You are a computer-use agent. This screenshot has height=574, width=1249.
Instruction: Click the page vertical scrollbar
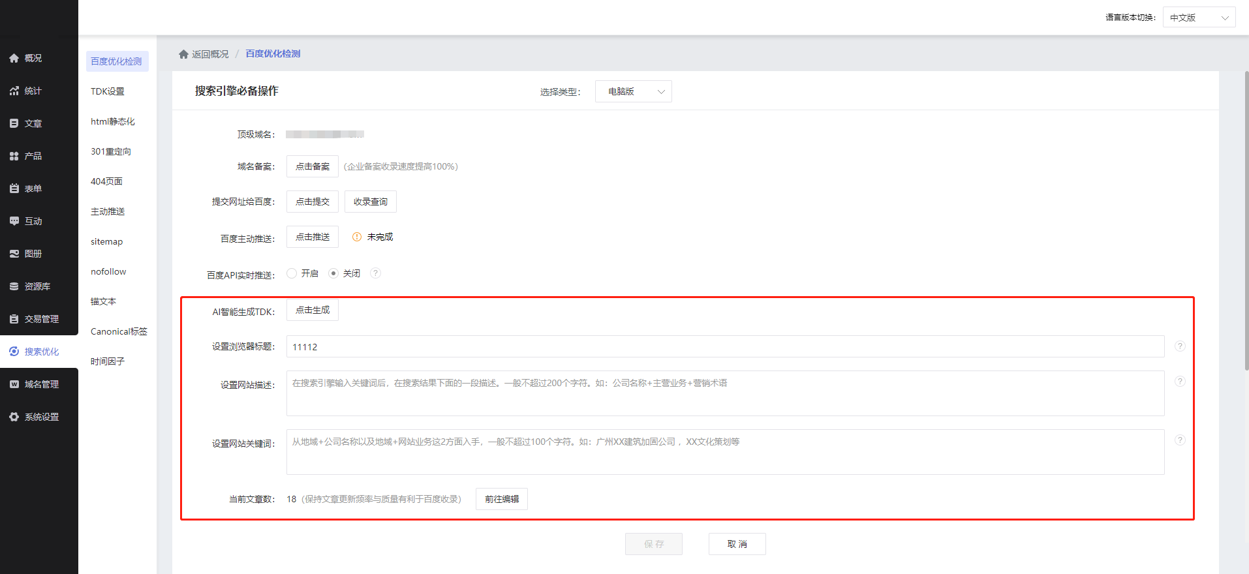tap(1246, 222)
